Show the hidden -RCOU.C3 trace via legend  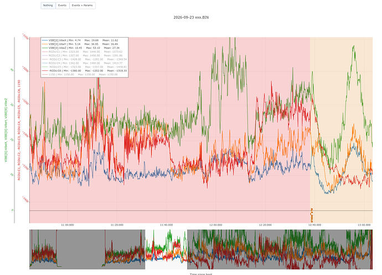point(85,59)
